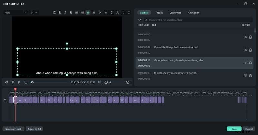Click the subtitle text in the preview

pyautogui.click(x=67, y=73)
